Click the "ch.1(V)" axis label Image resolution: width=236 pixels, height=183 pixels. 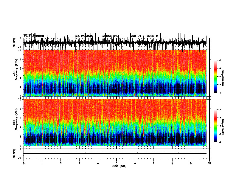pos(14,42)
